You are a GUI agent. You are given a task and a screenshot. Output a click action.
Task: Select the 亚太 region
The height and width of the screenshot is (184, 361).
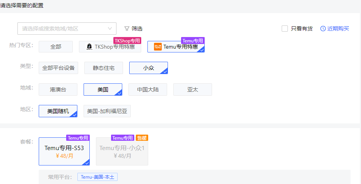pos(193,89)
